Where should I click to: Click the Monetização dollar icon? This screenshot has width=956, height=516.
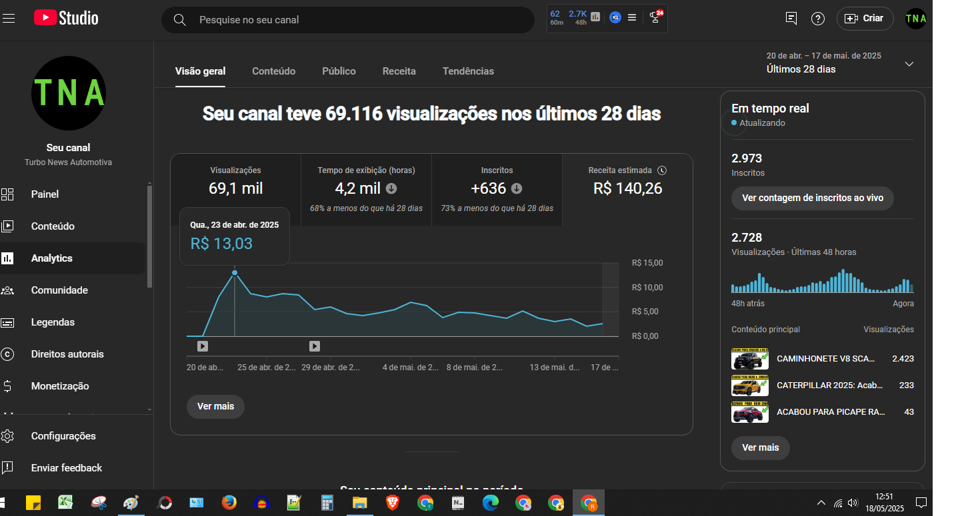pyautogui.click(x=7, y=386)
